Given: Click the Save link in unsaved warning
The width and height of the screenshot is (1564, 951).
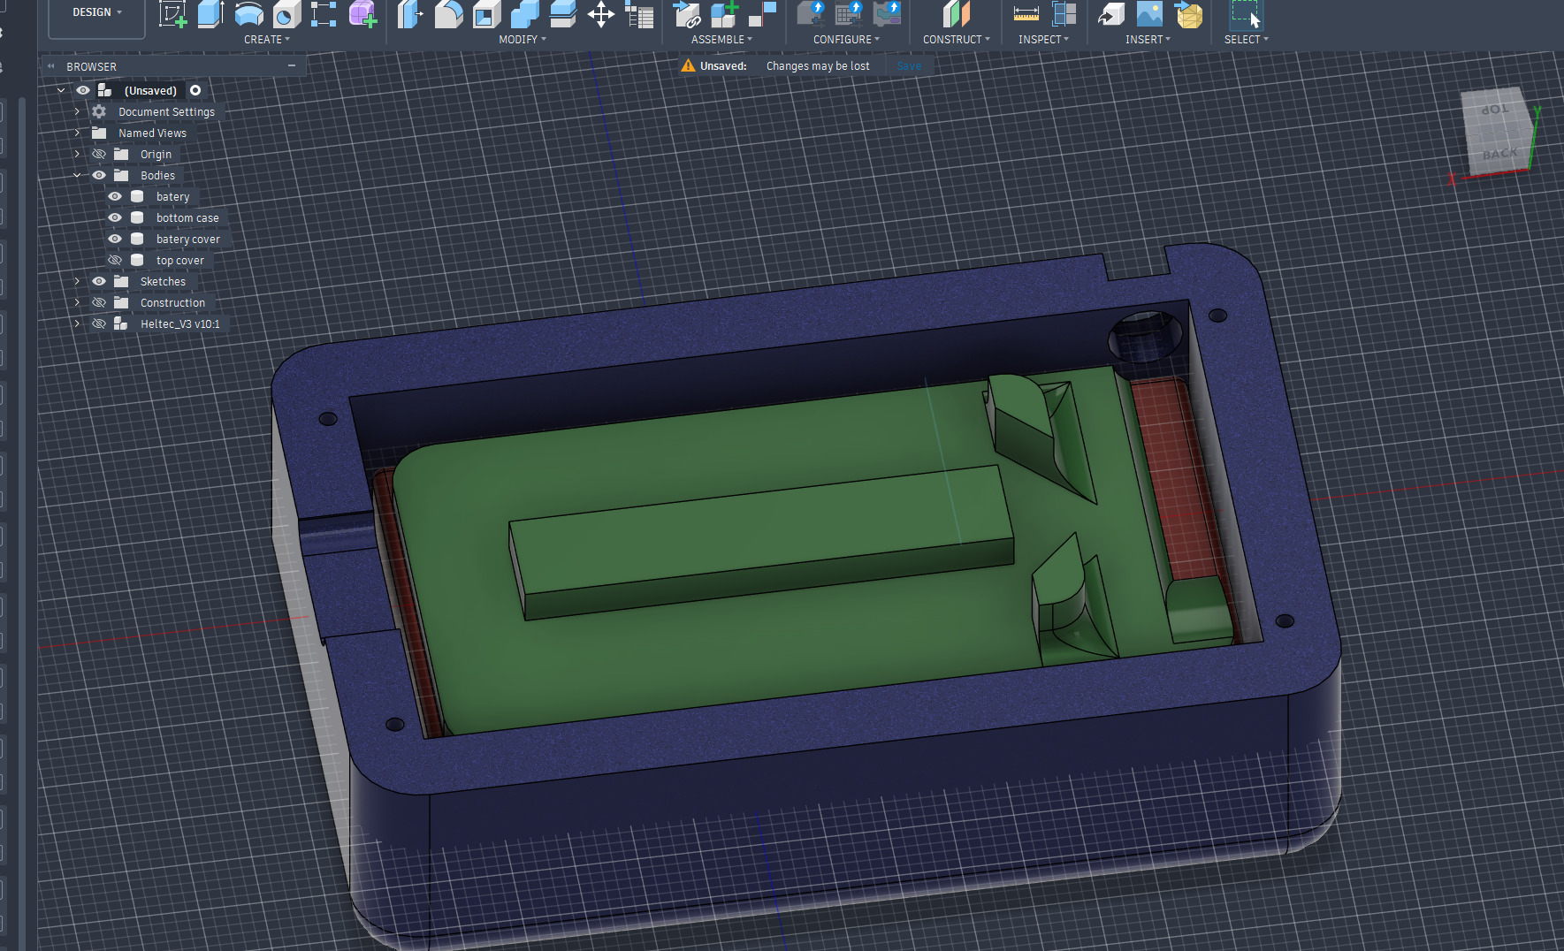Looking at the screenshot, I should click(909, 66).
